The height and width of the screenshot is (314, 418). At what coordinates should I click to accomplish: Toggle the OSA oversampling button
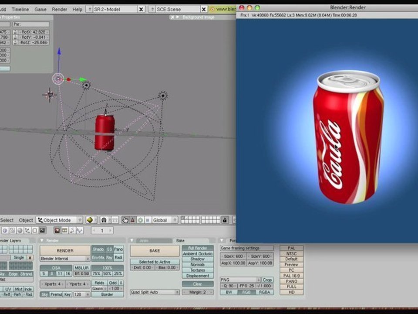click(x=56, y=268)
